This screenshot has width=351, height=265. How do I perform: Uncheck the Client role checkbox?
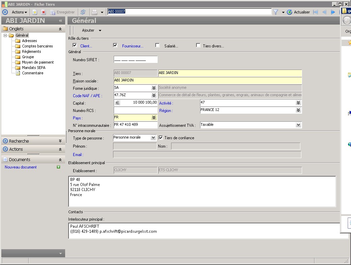click(75, 45)
